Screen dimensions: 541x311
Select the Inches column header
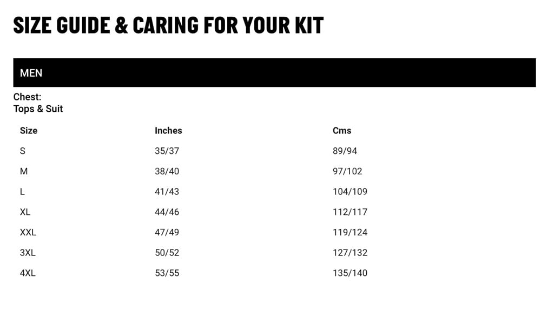click(x=168, y=131)
